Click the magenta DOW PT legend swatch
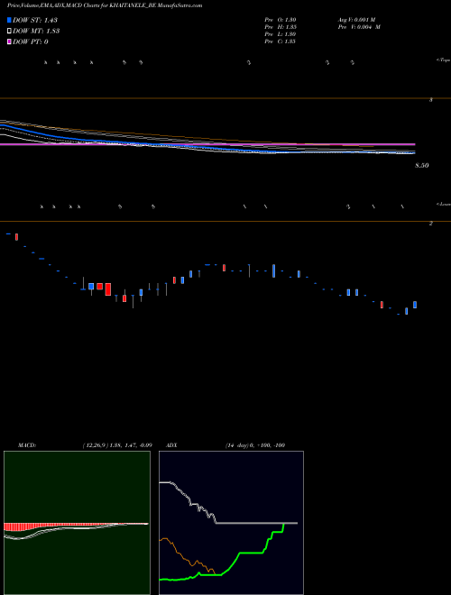The image size is (451, 595). point(10,41)
